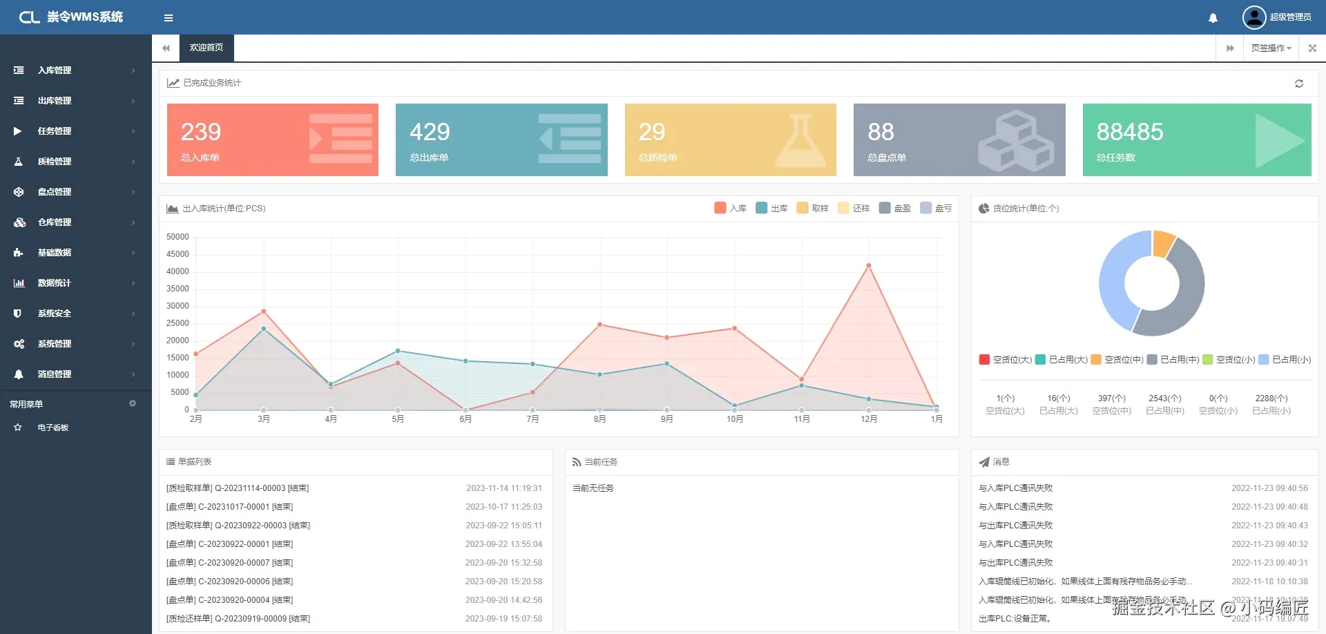Click the 总入库单 239 stat card
This screenshot has width=1326, height=634.
click(x=273, y=140)
